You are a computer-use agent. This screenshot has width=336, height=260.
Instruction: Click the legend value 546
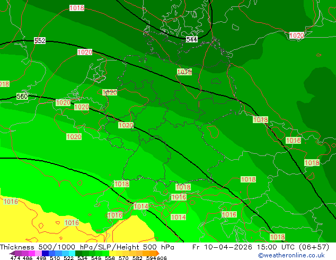tap(96, 258)
